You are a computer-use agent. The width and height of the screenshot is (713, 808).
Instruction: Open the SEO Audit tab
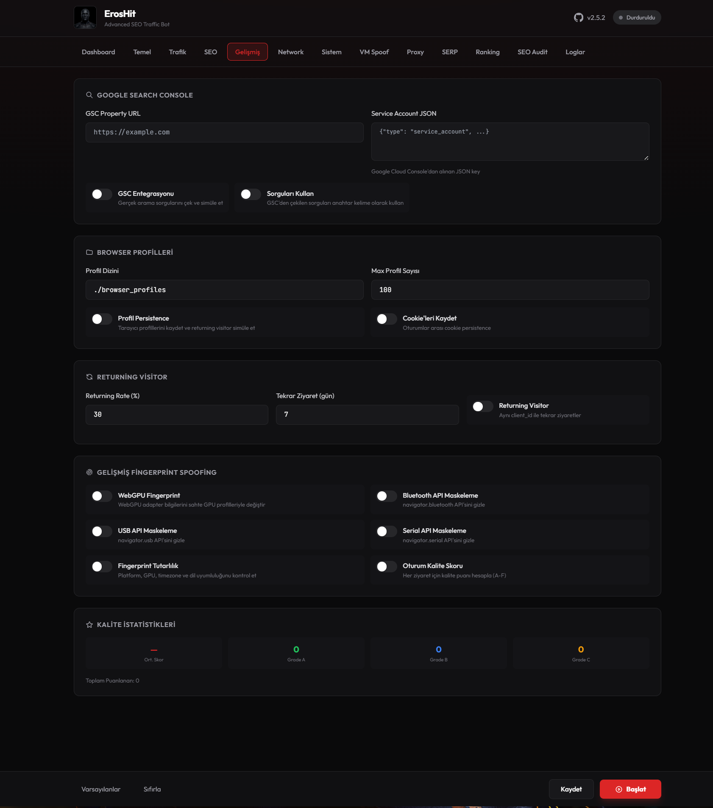[x=532, y=52]
